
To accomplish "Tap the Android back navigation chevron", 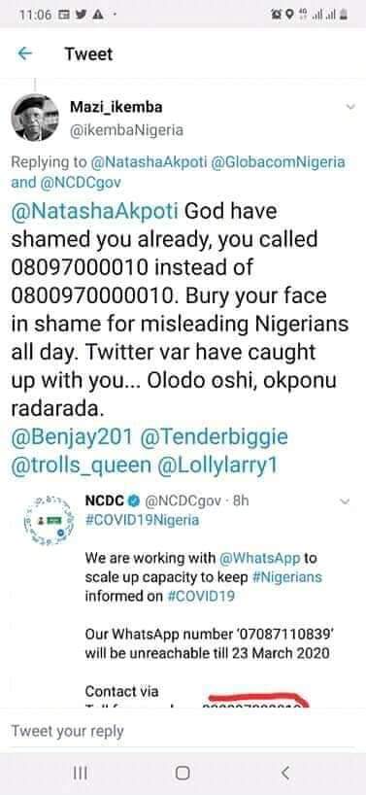I will pyautogui.click(x=285, y=773).
